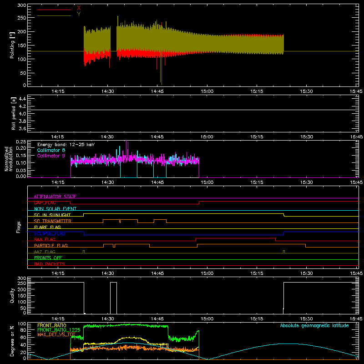Click the 14:15 tick under the Pointing plot

point(58,91)
